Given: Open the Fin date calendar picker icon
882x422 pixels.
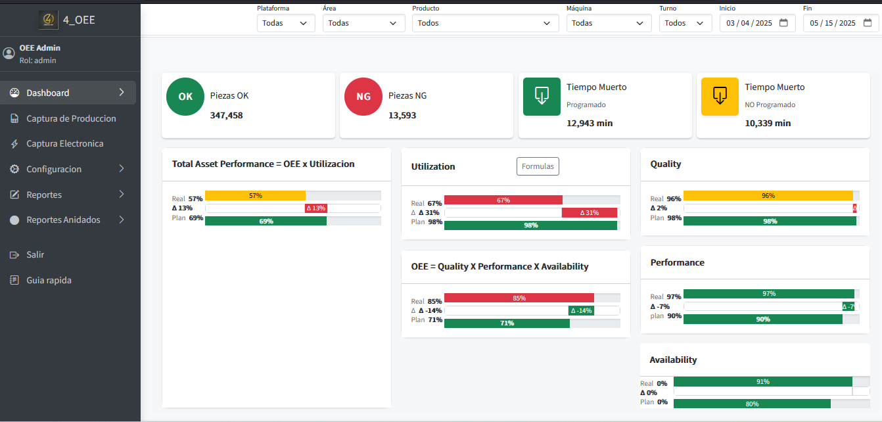Looking at the screenshot, I should click(867, 23).
